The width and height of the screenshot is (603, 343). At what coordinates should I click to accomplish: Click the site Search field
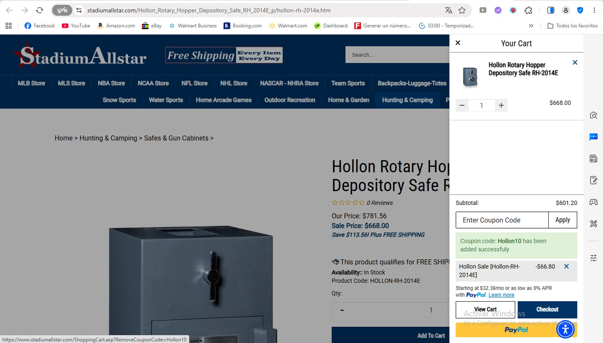click(x=397, y=55)
